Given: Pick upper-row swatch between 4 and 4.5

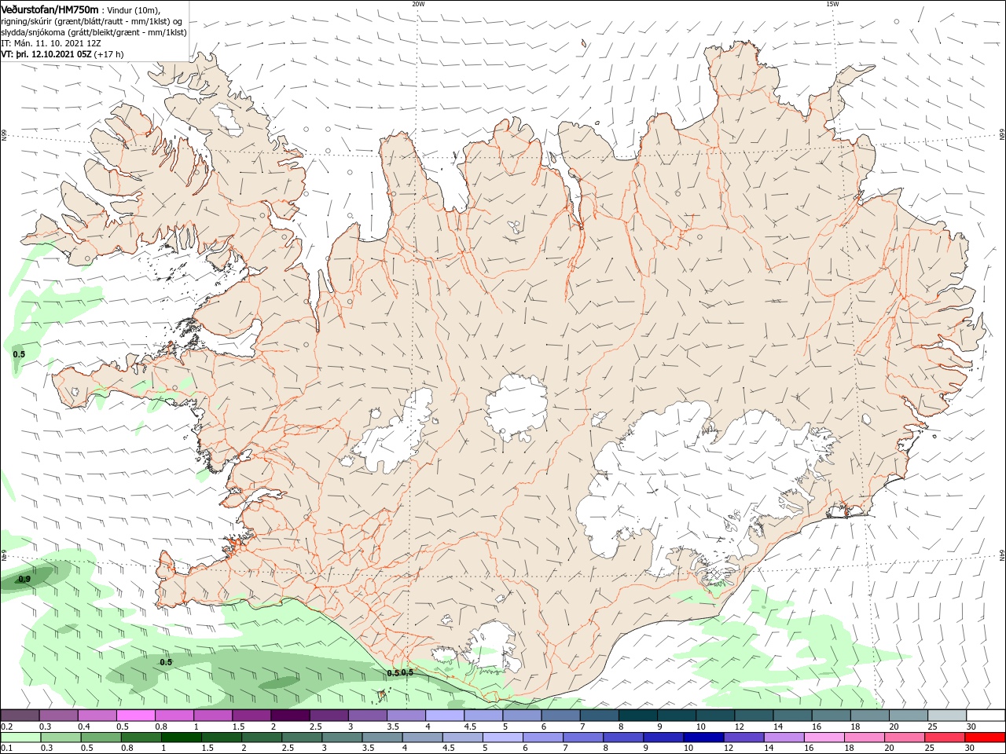Looking at the screenshot, I should tap(444, 716).
